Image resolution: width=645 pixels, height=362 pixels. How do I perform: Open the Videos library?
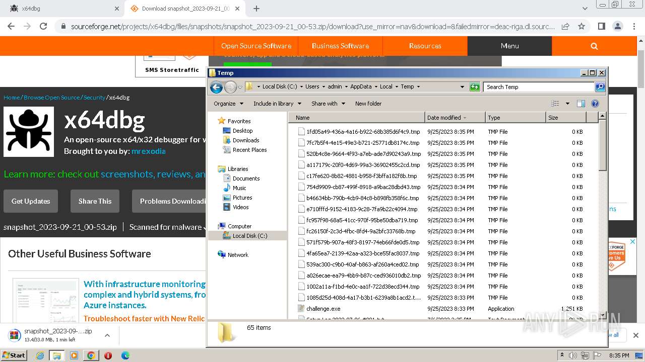coord(240,207)
